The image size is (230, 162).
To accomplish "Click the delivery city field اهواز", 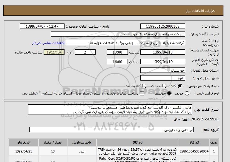I will tap(163, 78).
